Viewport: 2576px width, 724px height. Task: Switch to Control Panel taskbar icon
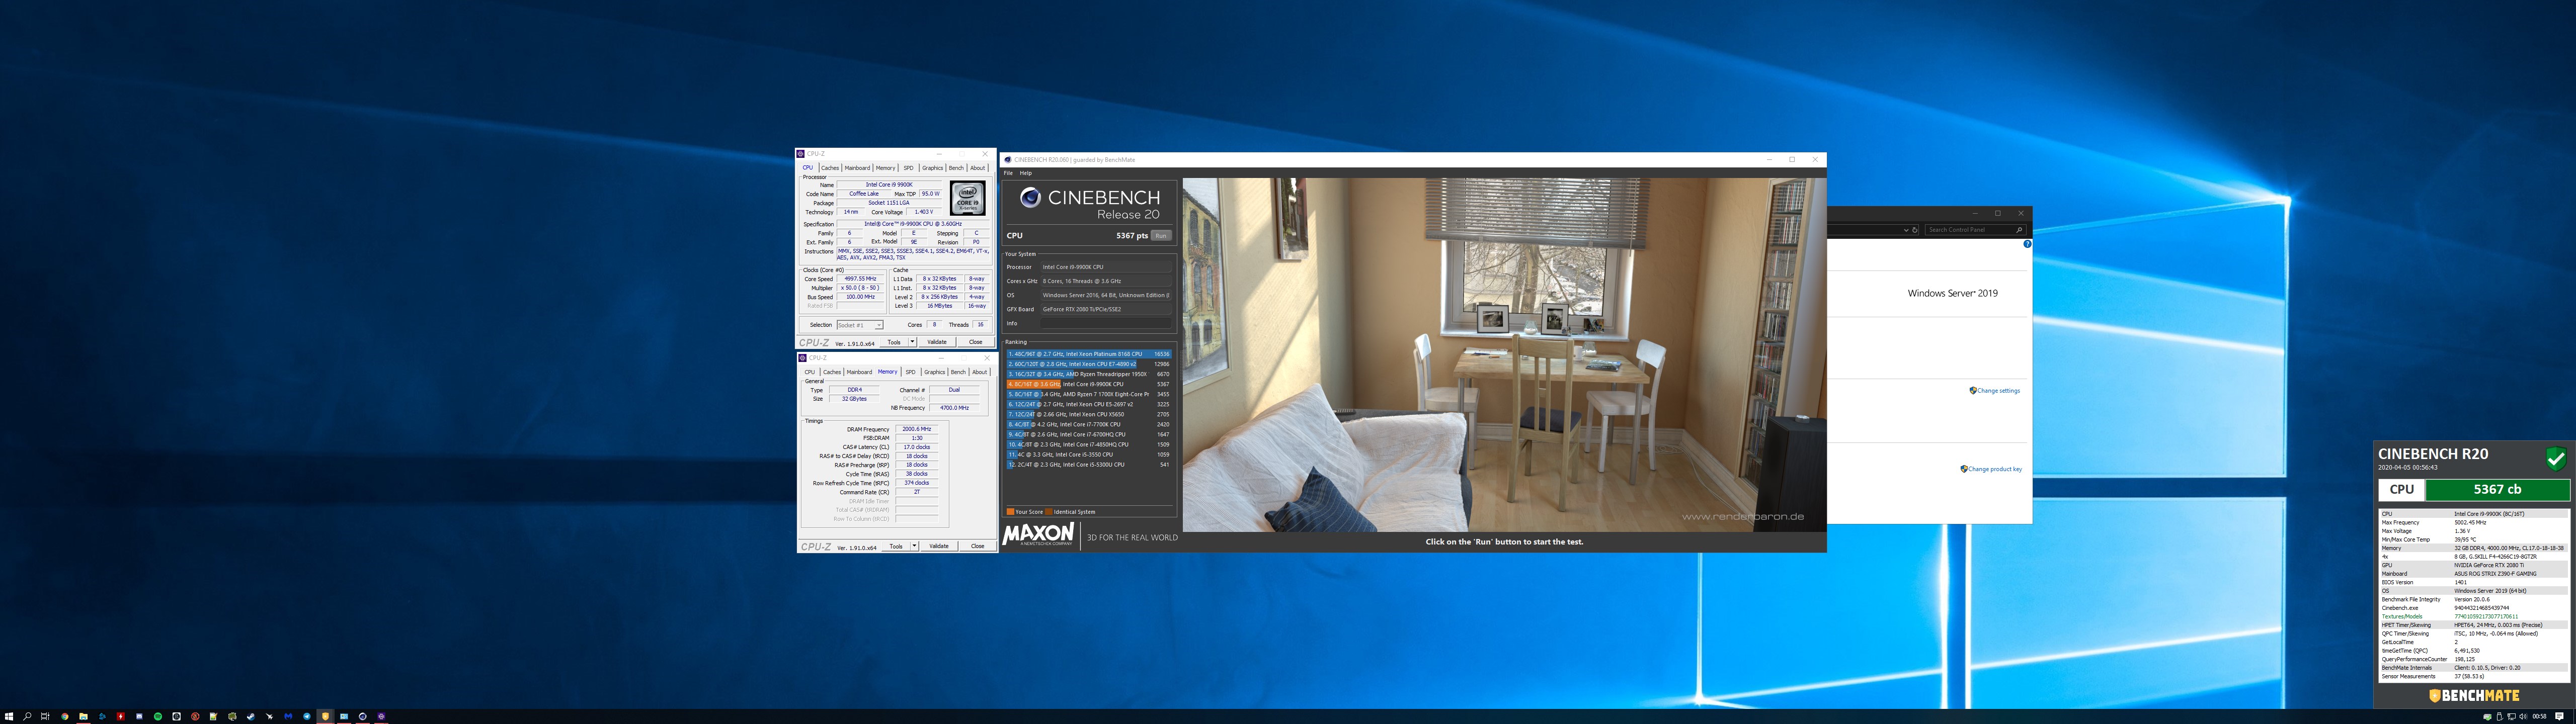pos(344,716)
